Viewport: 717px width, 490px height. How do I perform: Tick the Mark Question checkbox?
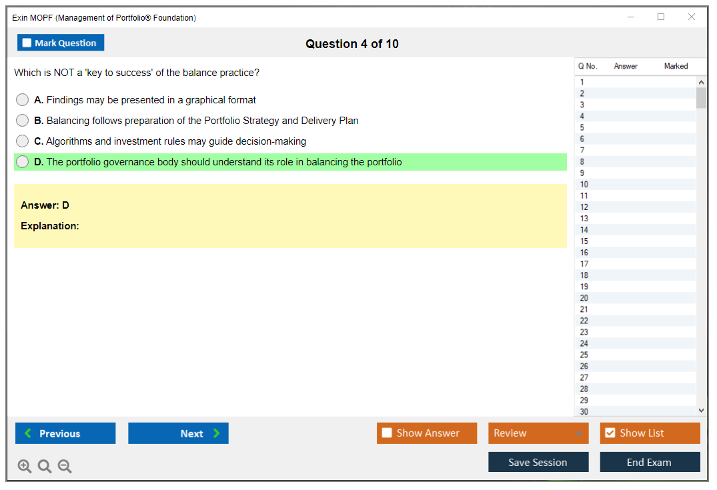(x=27, y=43)
